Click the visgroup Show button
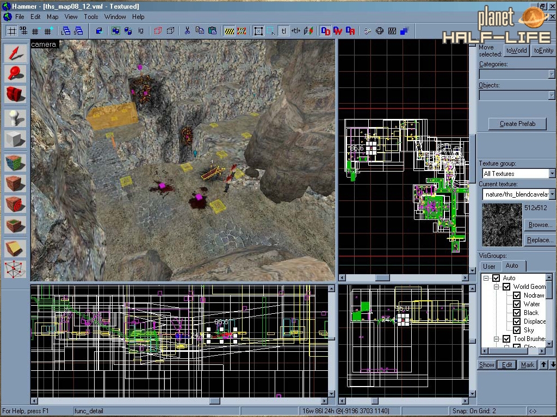The width and height of the screenshot is (557, 417). click(x=487, y=365)
